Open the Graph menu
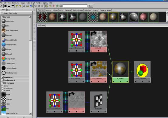 33,3
